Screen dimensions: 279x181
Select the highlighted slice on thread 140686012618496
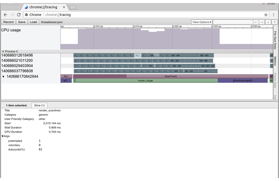tap(138, 55)
